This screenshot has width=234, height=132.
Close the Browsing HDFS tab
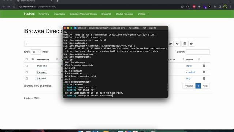[x=52, y=1]
